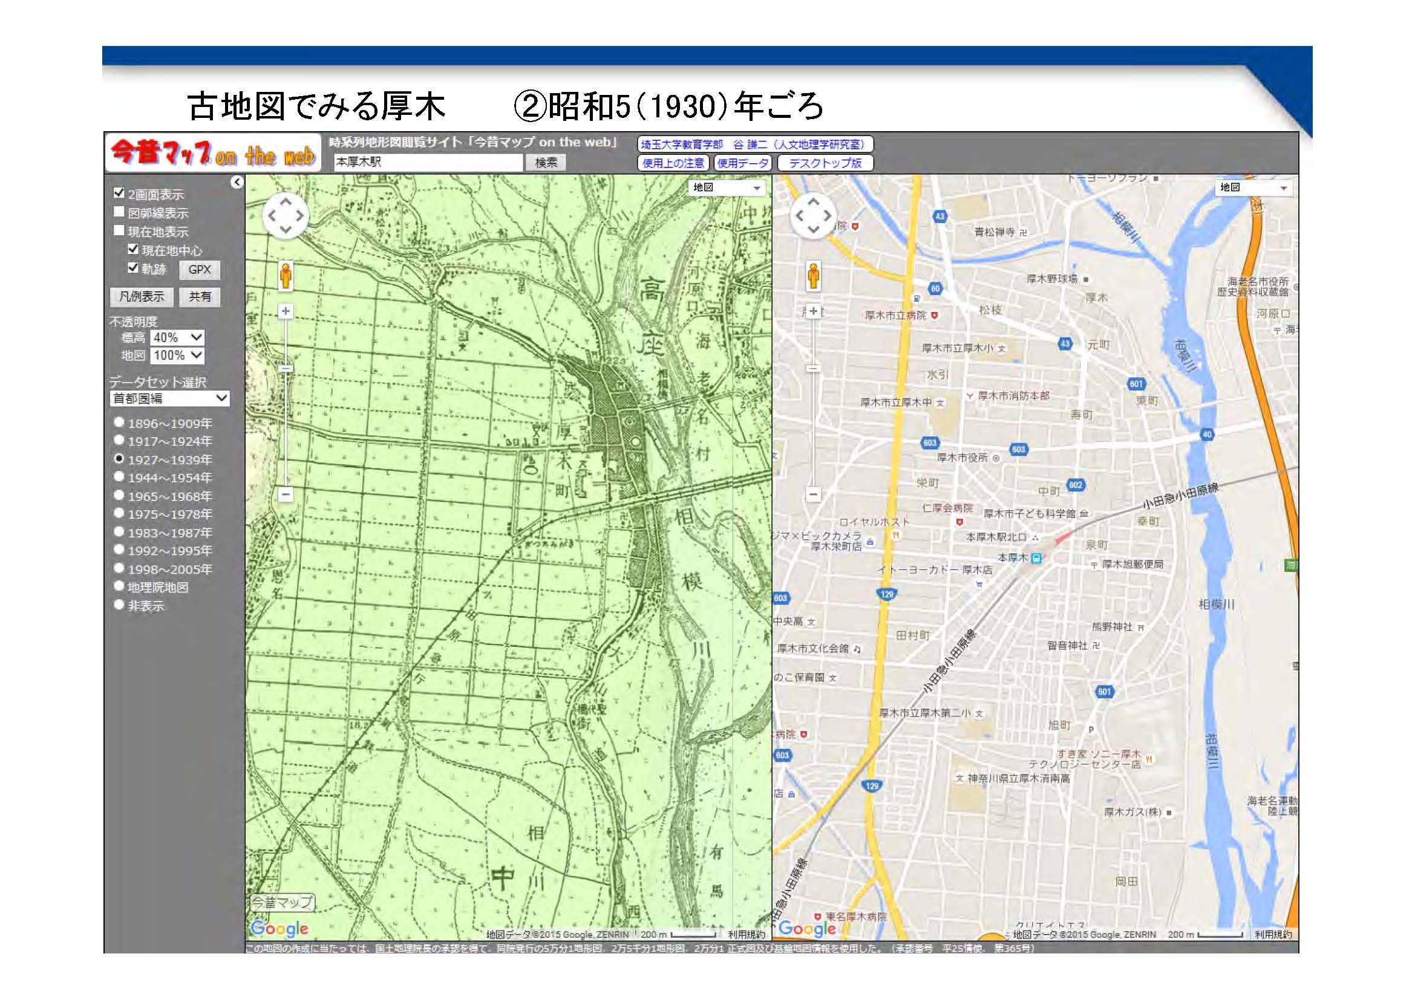This screenshot has height=1000, width=1415.
Task: Click the old map zoom slider handle
Action: tap(286, 368)
